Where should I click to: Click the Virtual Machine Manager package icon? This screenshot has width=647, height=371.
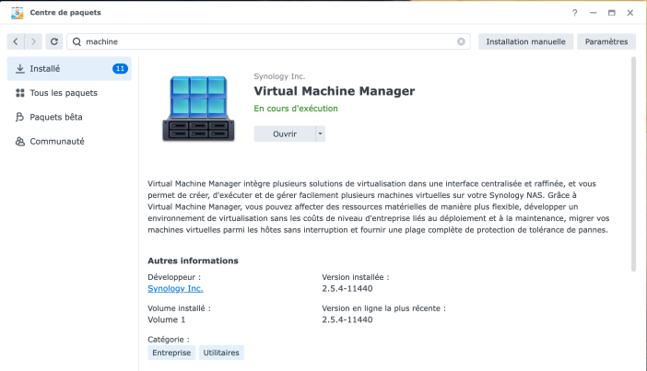pos(198,109)
